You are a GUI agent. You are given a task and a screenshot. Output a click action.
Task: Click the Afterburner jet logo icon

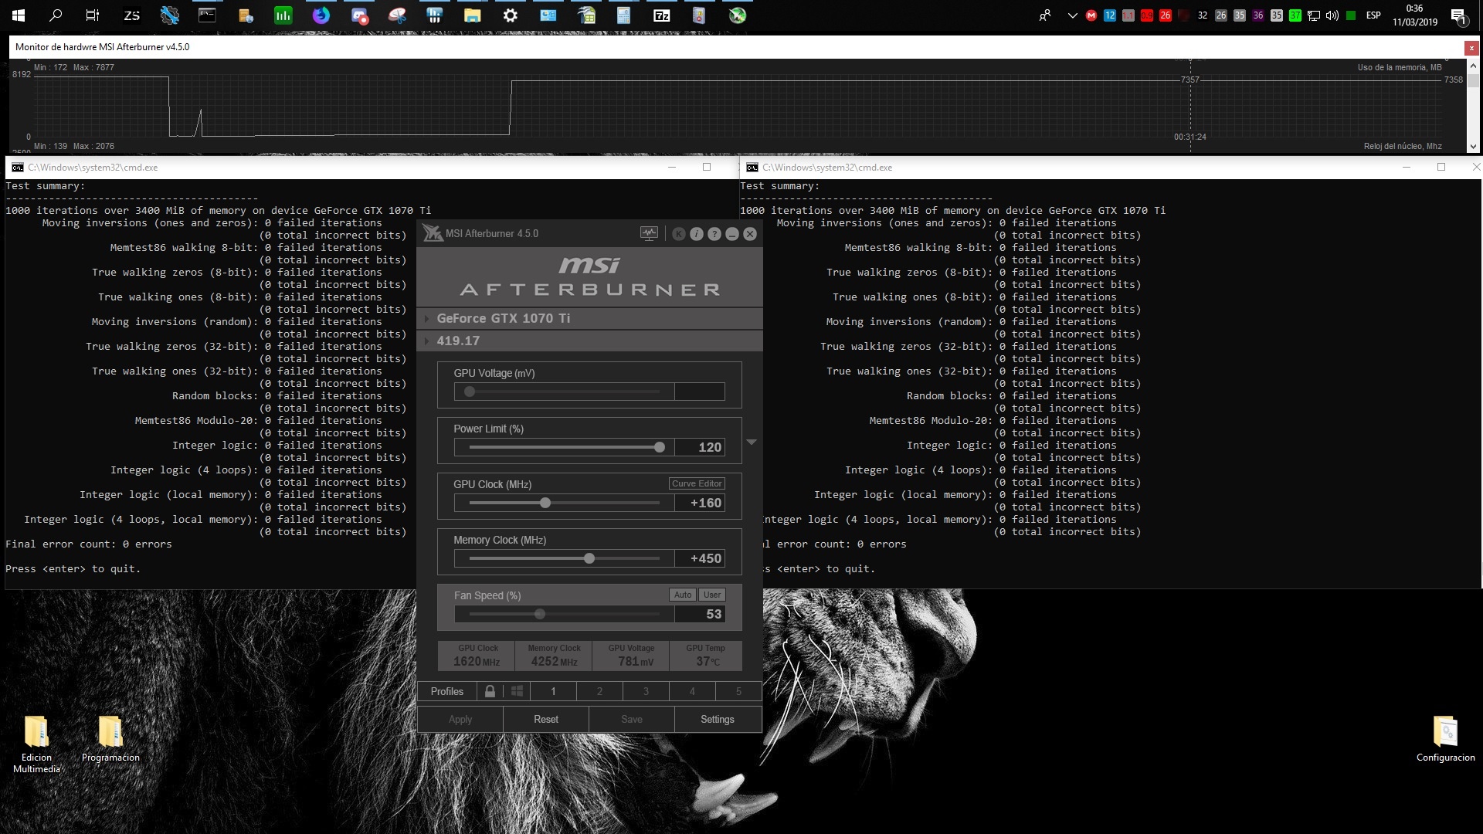coord(433,233)
